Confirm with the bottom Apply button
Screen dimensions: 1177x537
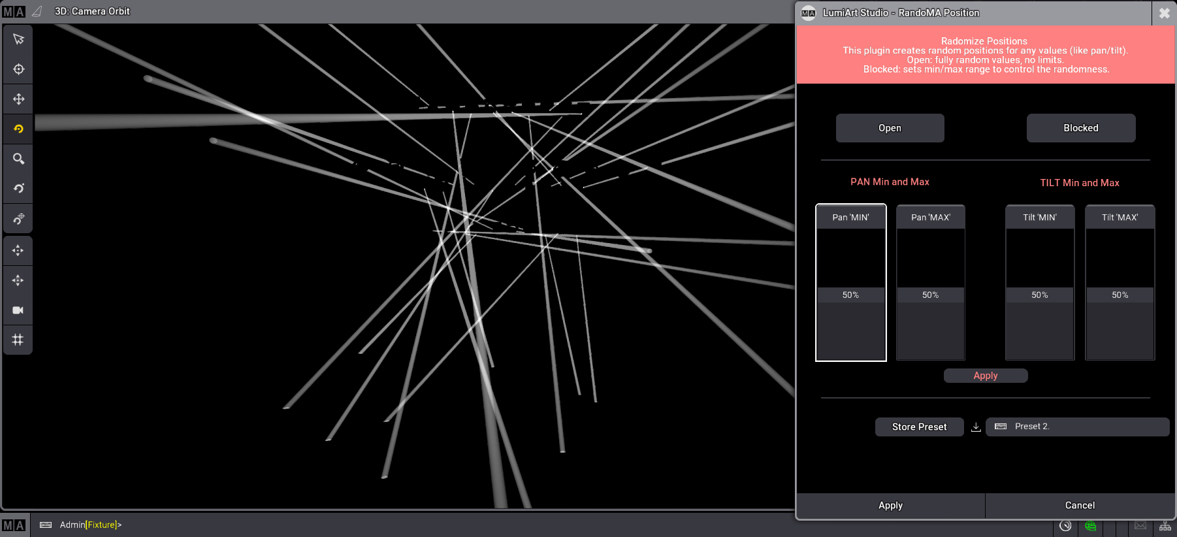coord(890,506)
